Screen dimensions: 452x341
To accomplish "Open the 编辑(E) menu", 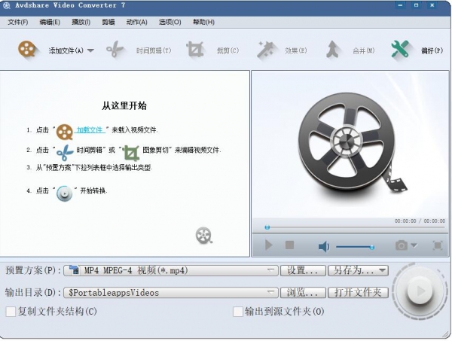I will [50, 22].
